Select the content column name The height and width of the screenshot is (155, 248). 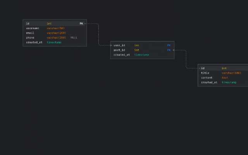pos(207,77)
